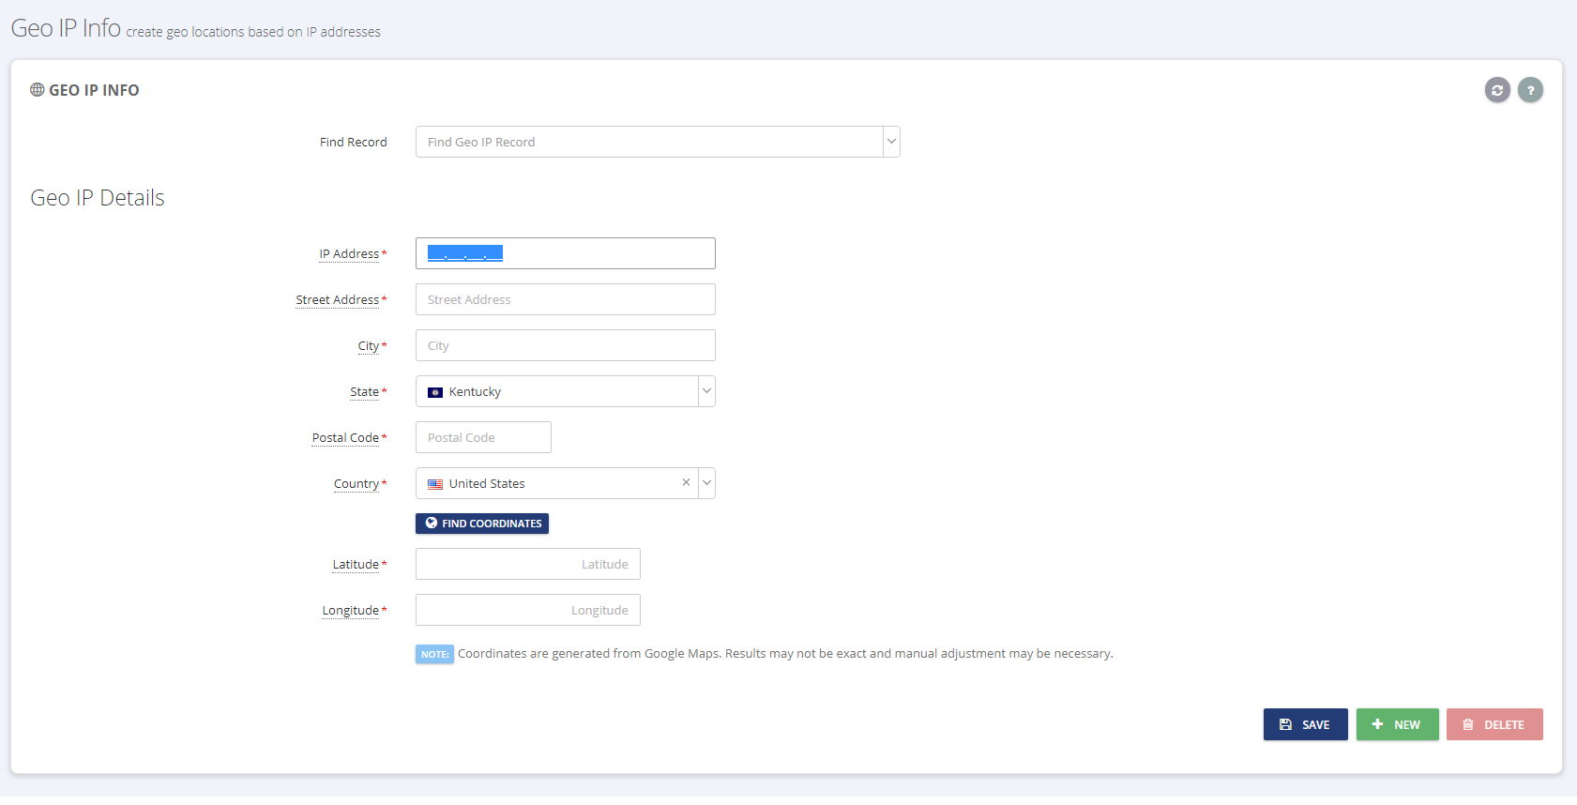This screenshot has height=805, width=1577.
Task: Click the refresh icon in panel header
Action: click(x=1497, y=90)
